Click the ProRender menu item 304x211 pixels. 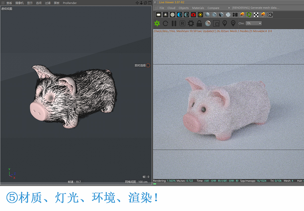(x=70, y=3)
